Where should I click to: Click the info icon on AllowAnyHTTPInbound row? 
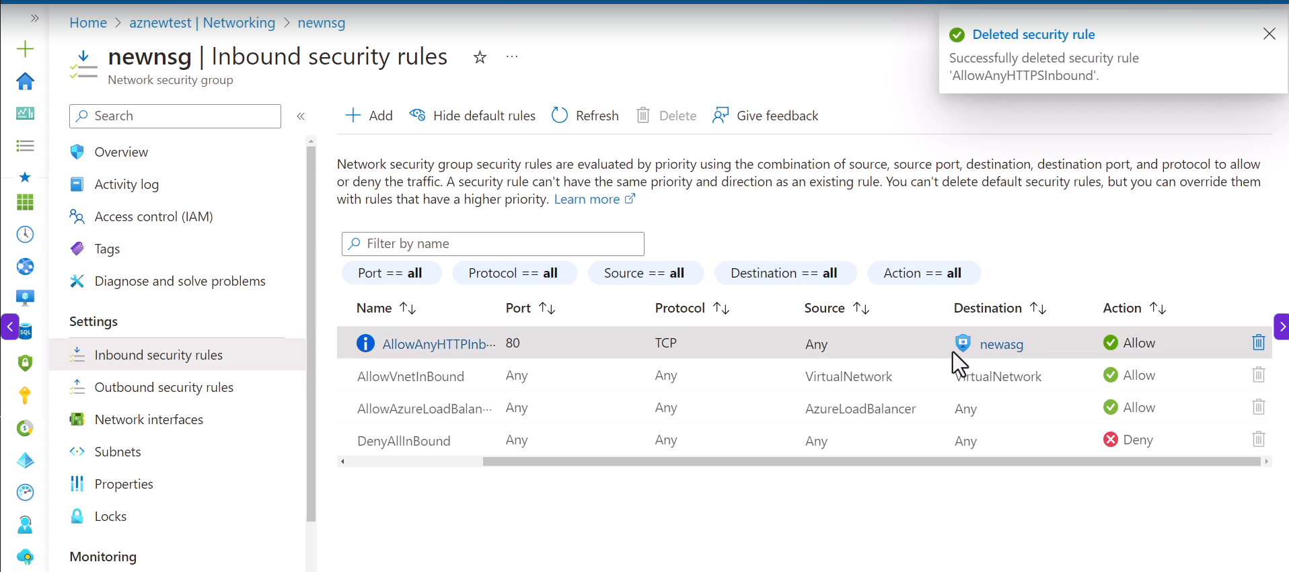pos(365,343)
